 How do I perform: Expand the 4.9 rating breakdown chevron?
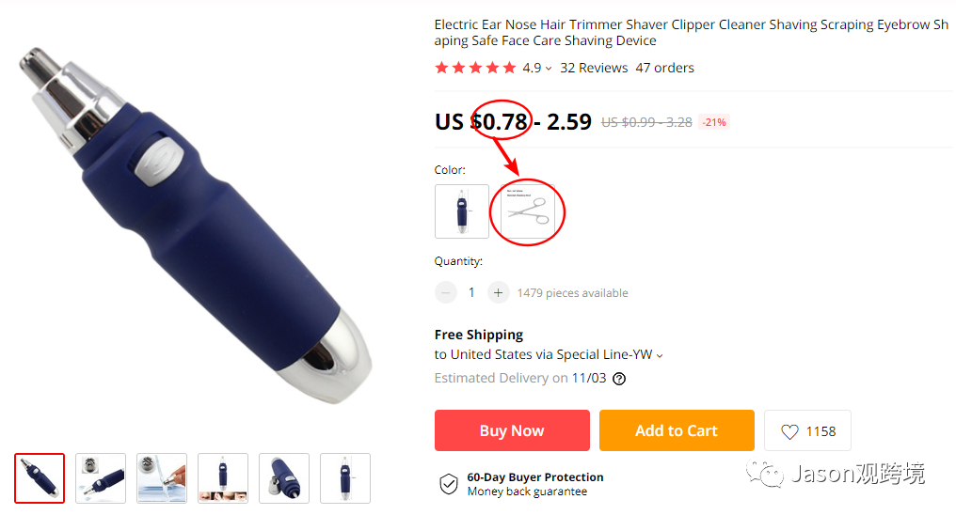[x=549, y=69]
